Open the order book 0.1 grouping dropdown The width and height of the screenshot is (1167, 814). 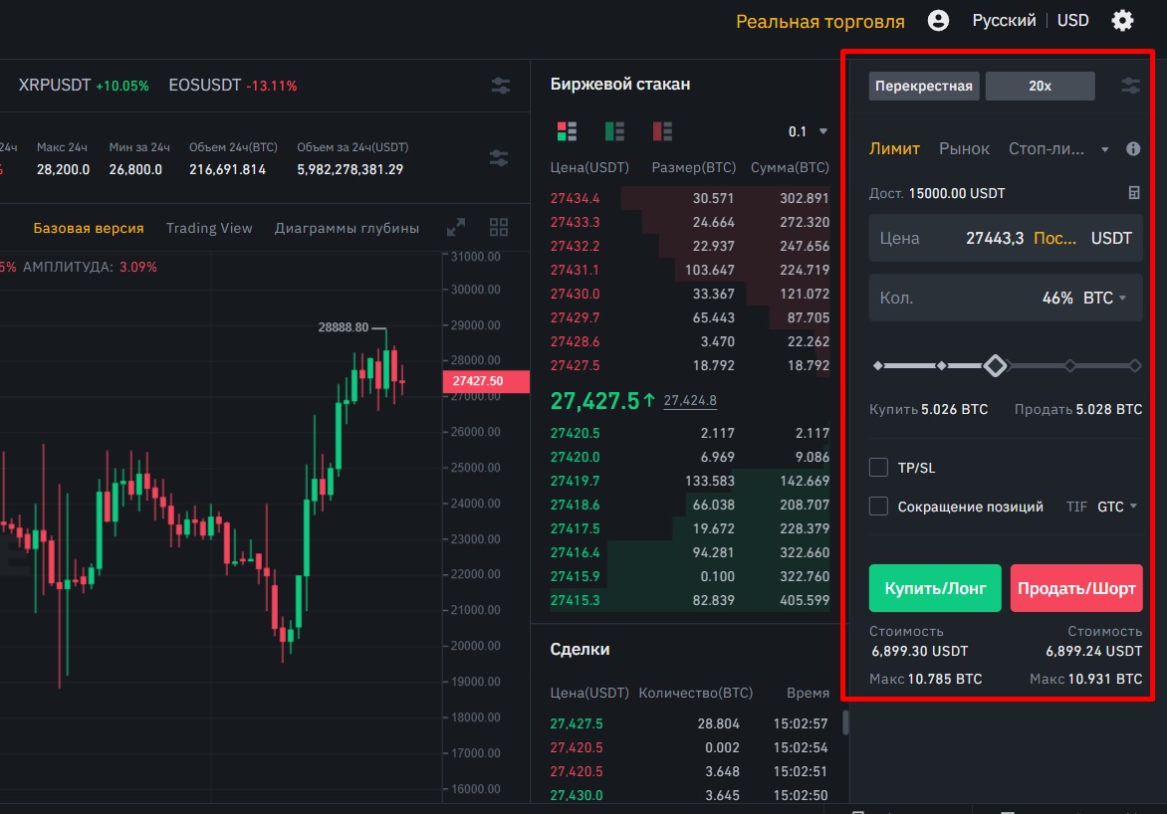(809, 131)
